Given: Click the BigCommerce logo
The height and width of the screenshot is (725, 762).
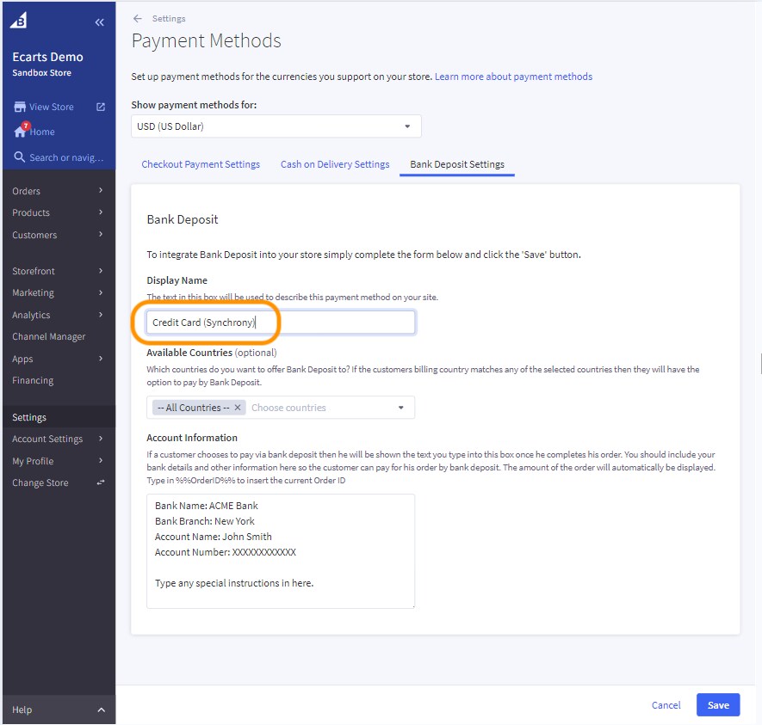Looking at the screenshot, I should pos(19,19).
